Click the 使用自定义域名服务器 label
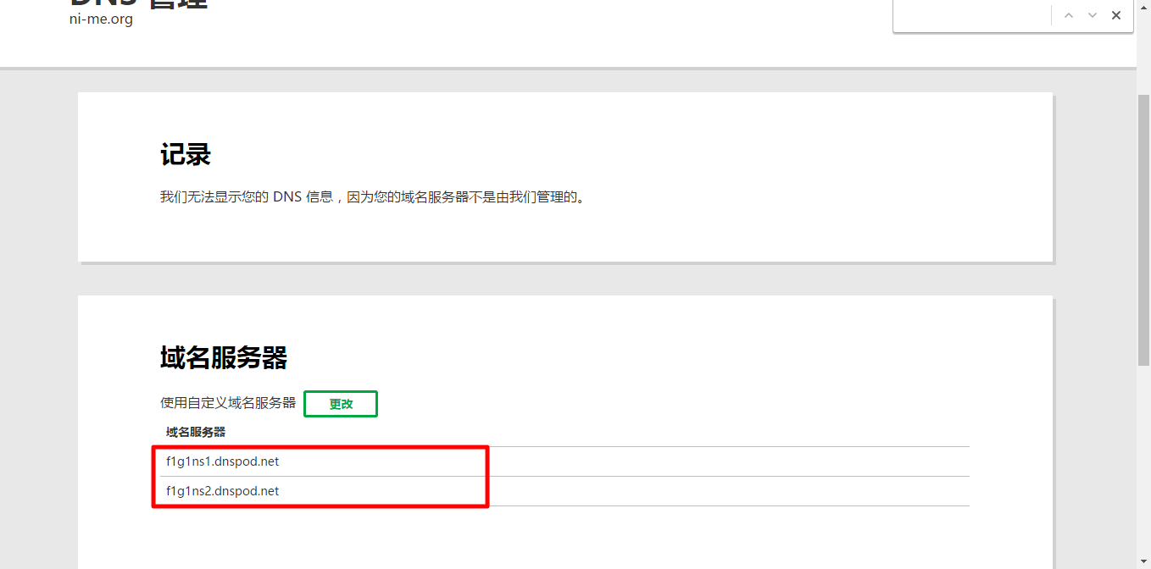The height and width of the screenshot is (569, 1151). pos(228,403)
